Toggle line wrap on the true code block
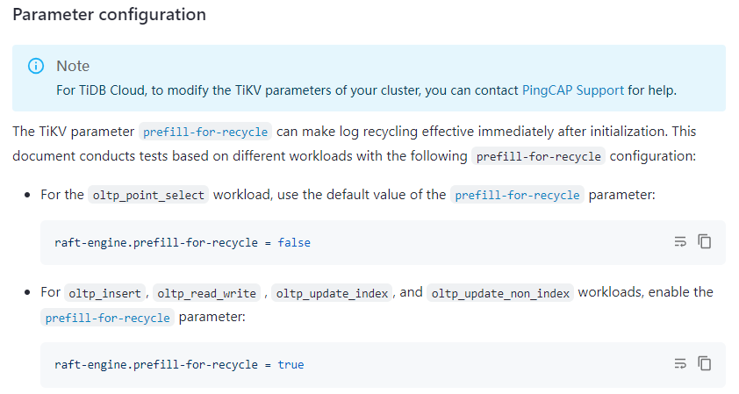This screenshot has width=739, height=394. click(680, 363)
